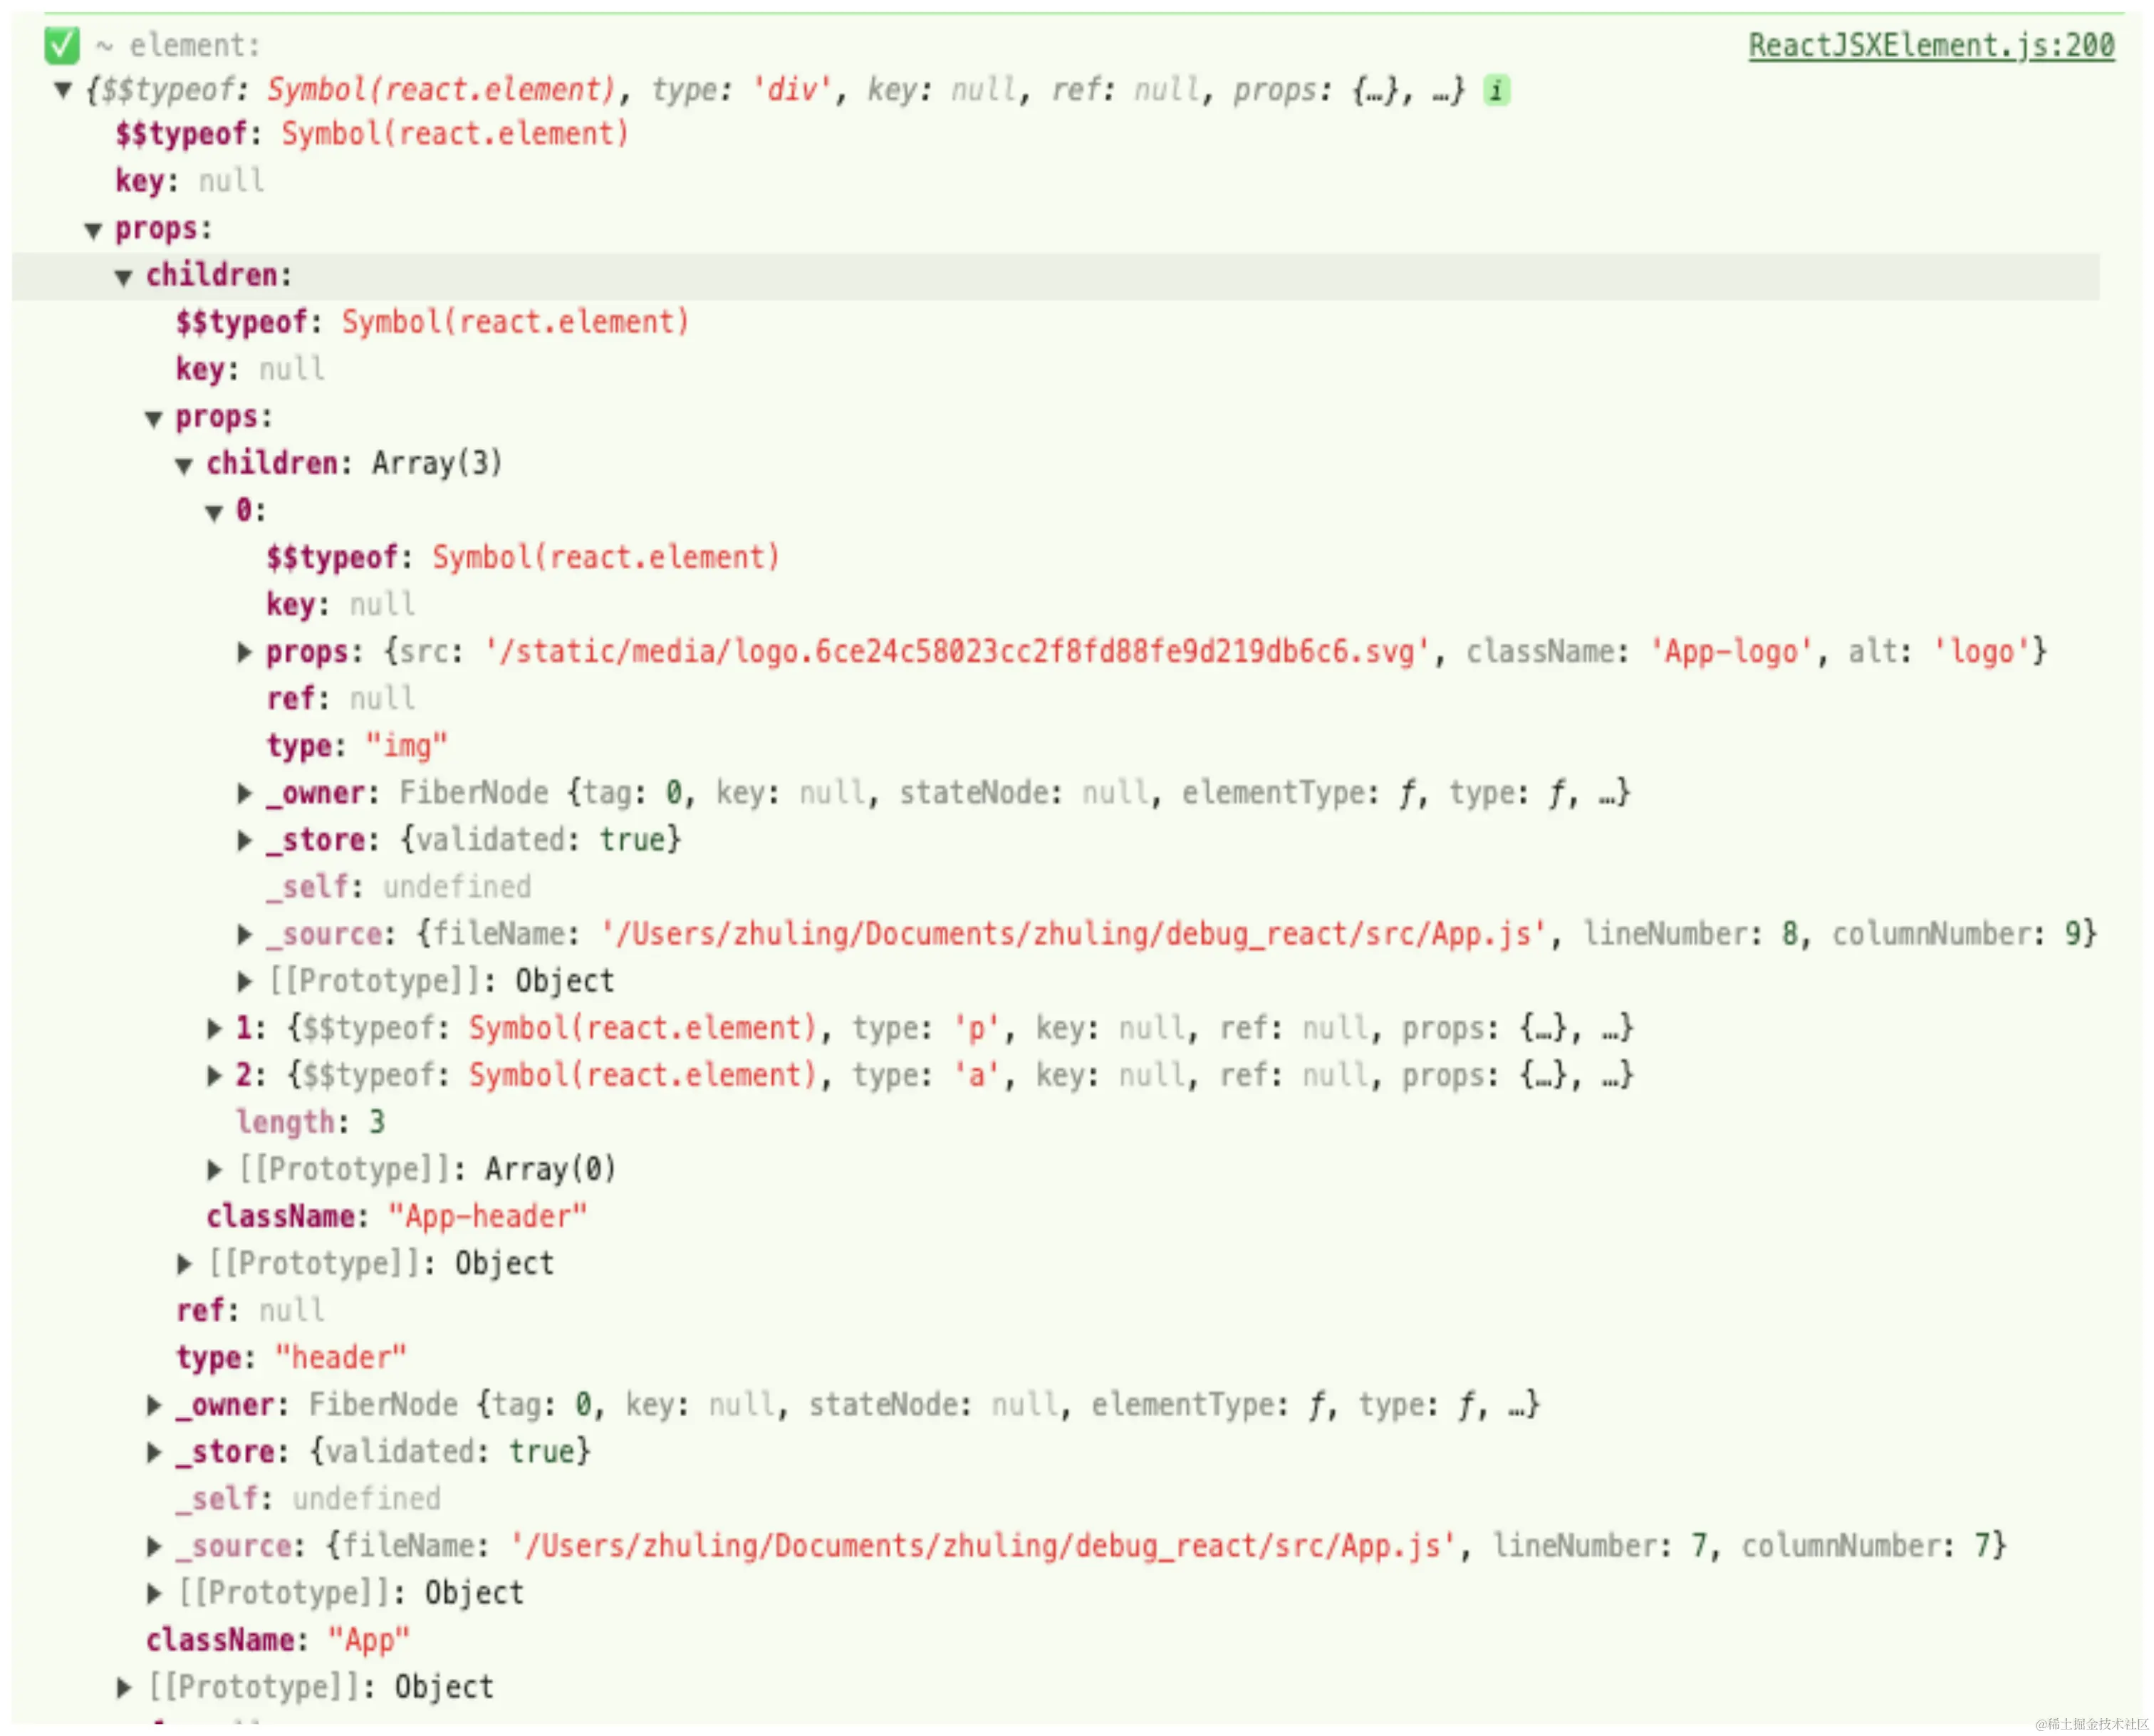Collapse the top-level props node
Screen dimensions: 2154x1736
[93, 231]
